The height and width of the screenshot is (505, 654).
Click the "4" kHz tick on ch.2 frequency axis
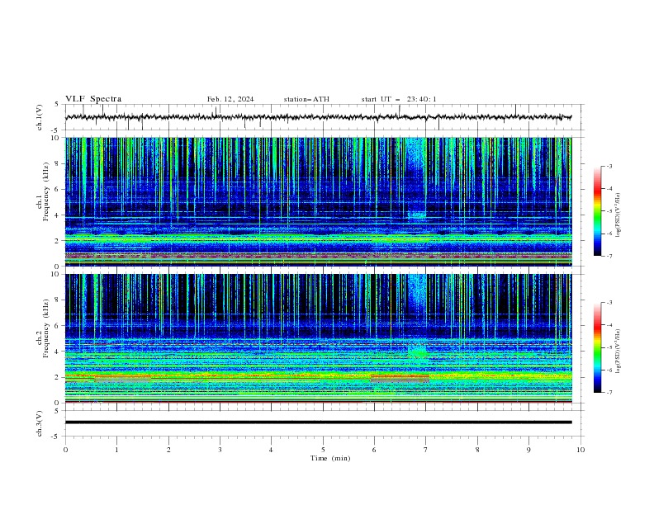57,352
